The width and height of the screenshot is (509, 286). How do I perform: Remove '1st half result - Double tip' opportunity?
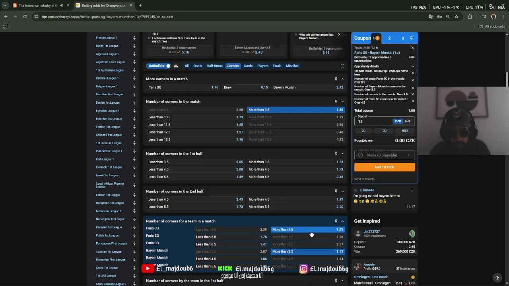412,73
